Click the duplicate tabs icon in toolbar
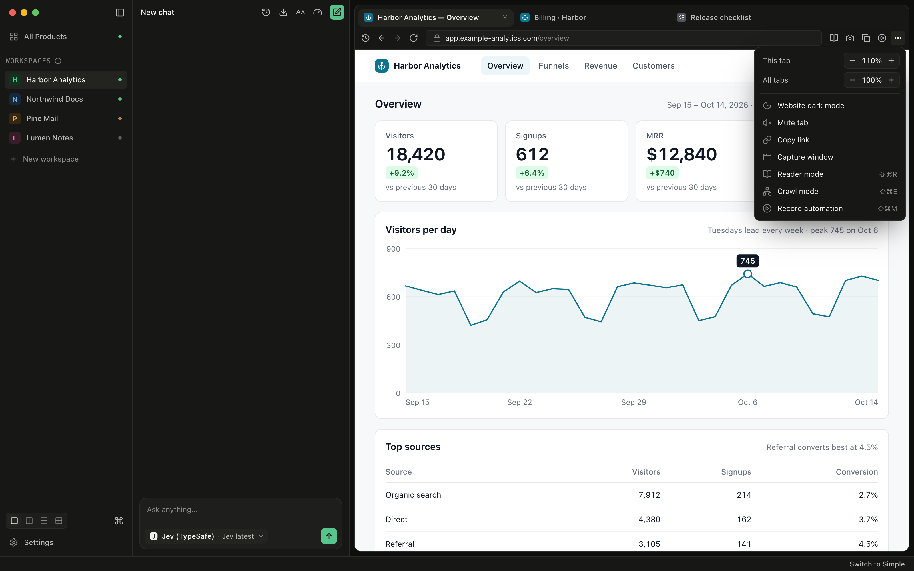This screenshot has height=571, width=914. pos(866,38)
